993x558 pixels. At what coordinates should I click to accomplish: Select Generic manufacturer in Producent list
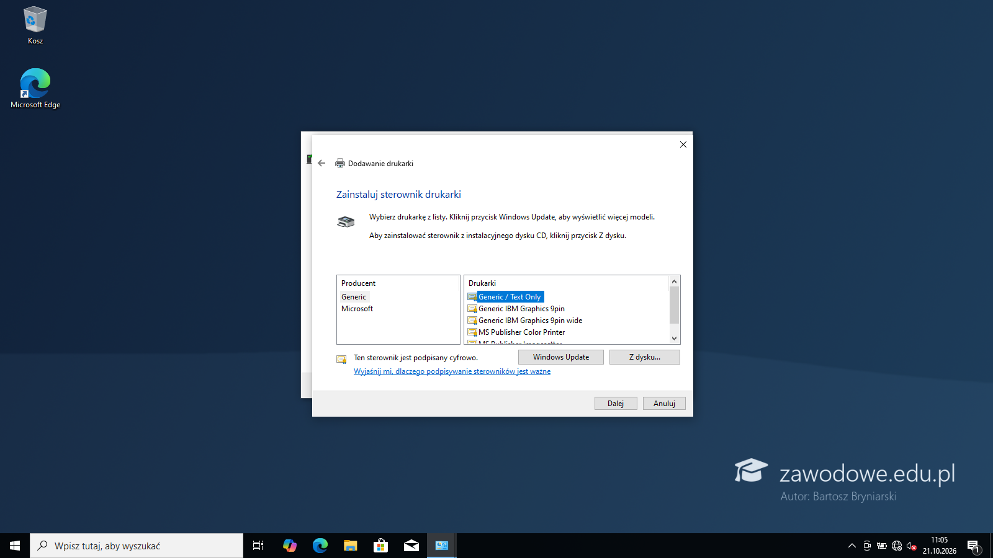point(354,297)
